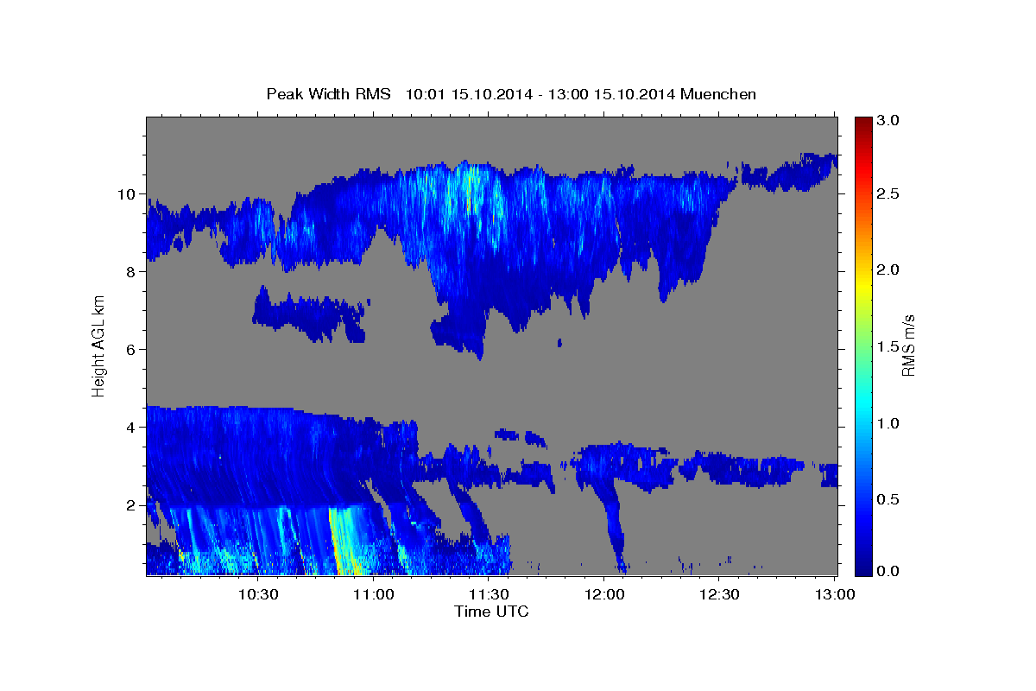Click the dark red top of colorbar
The width and height of the screenshot is (1036, 691).
click(863, 125)
